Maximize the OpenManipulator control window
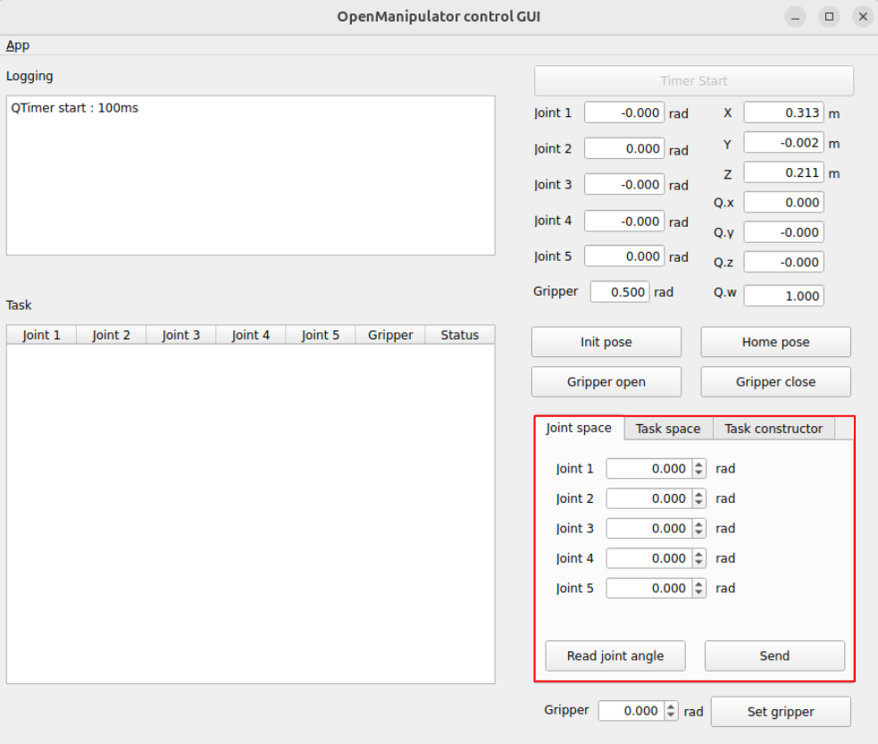878x744 pixels. click(829, 16)
